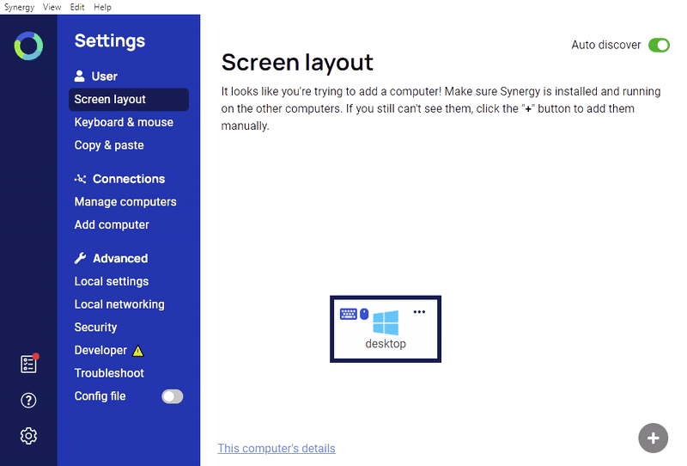This screenshot has width=687, height=466.
Task: Open Manage computers page
Action: pos(125,202)
